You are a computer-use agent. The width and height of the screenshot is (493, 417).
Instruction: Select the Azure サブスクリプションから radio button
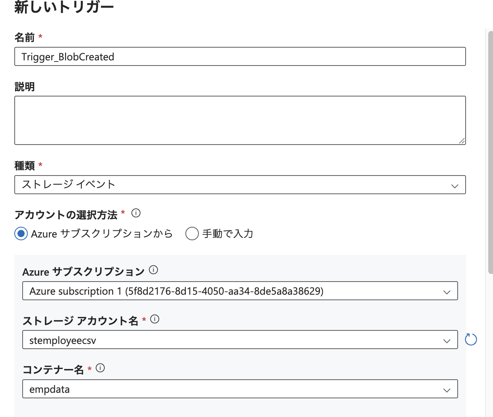[20, 234]
